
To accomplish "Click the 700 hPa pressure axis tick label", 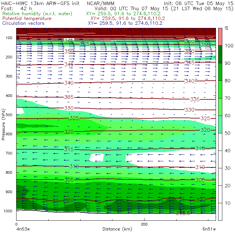I will pos(9,153).
